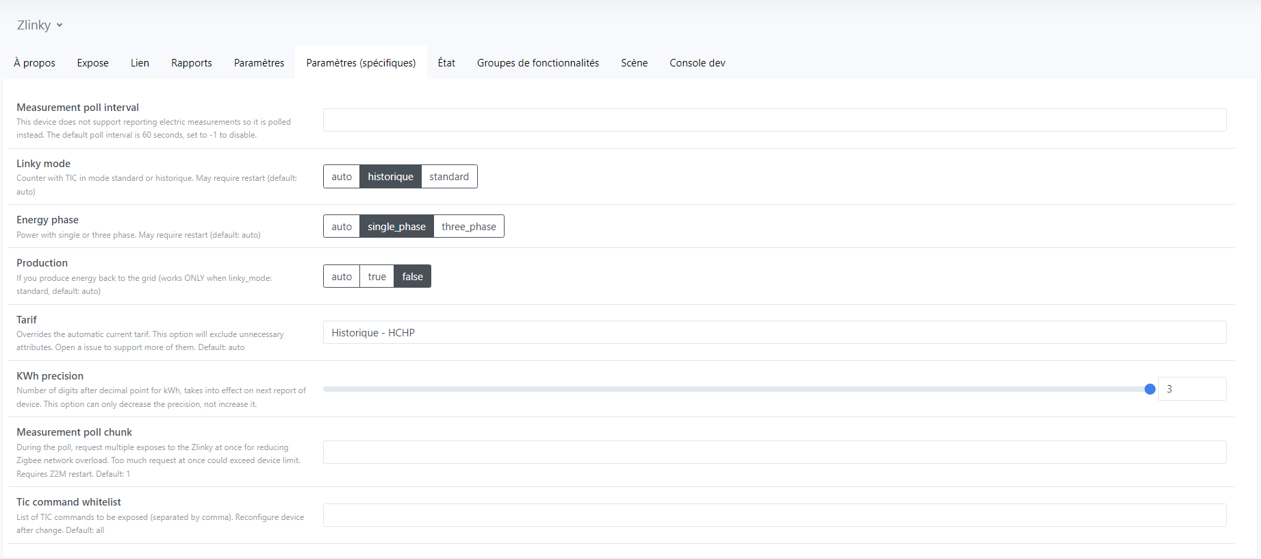Choose three_phase for Energy phase
This screenshot has height=559, width=1261.
[x=469, y=227]
